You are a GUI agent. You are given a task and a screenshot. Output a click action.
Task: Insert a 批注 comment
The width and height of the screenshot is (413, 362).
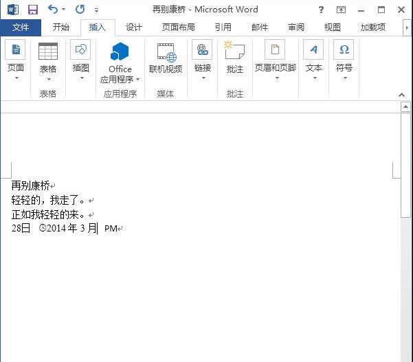point(235,58)
